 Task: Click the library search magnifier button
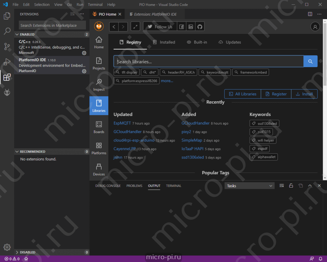coord(310,61)
